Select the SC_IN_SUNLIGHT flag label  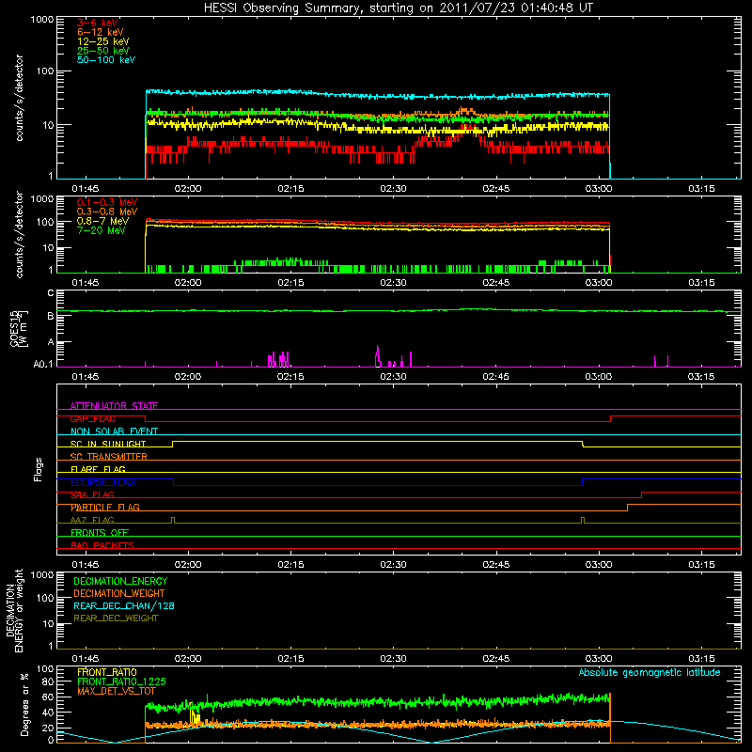(x=108, y=444)
